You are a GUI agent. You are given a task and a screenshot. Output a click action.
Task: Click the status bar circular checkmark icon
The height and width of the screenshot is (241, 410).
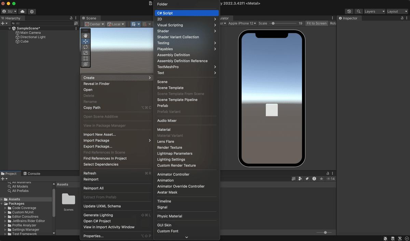407,238
